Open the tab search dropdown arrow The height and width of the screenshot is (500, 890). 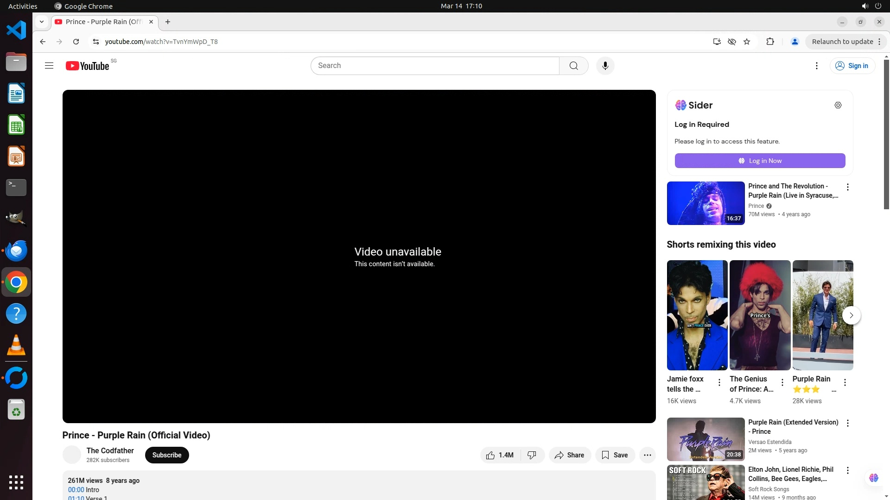[42, 22]
